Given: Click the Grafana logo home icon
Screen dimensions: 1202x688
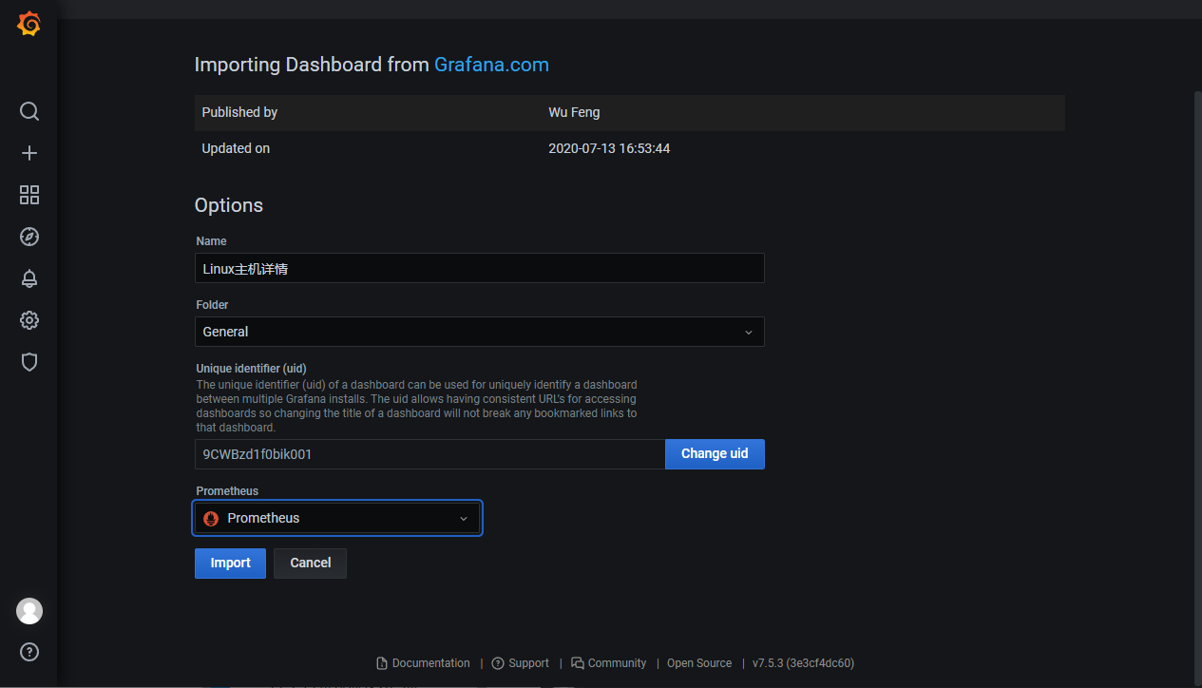Looking at the screenshot, I should 29,25.
